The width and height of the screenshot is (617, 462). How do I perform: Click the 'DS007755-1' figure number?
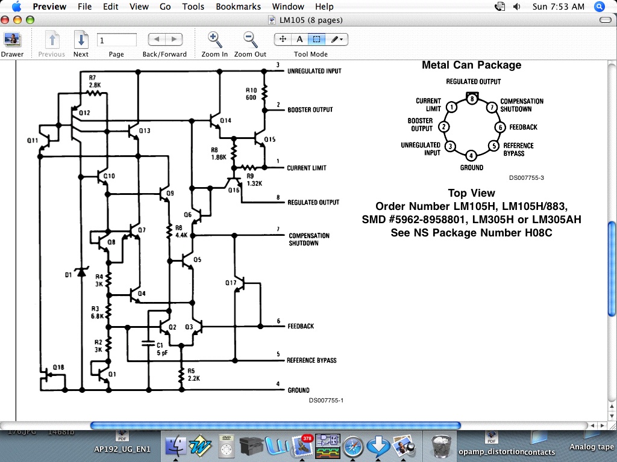point(326,400)
